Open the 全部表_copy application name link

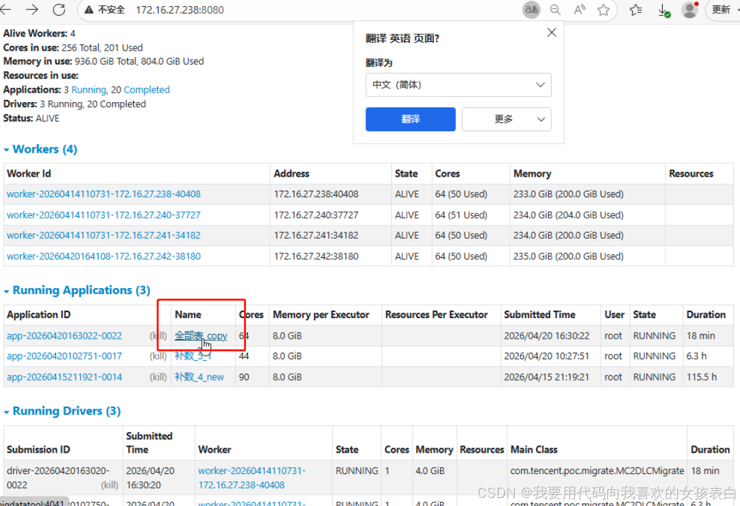(201, 335)
